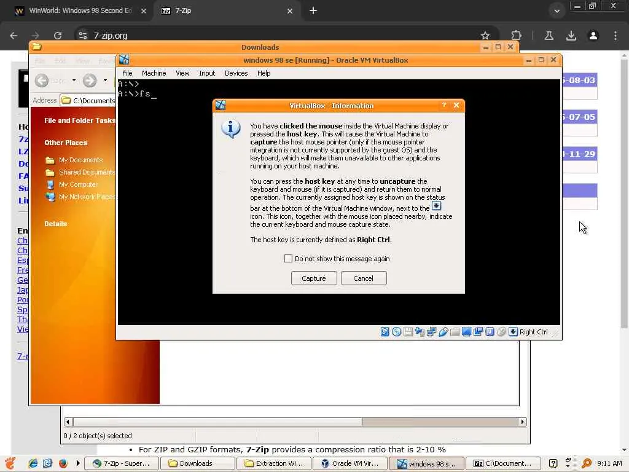Click the audio status icon in VM status bar

[420, 331]
